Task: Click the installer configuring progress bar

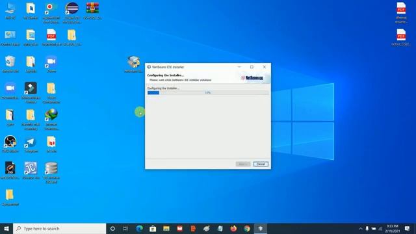Action: point(208,92)
